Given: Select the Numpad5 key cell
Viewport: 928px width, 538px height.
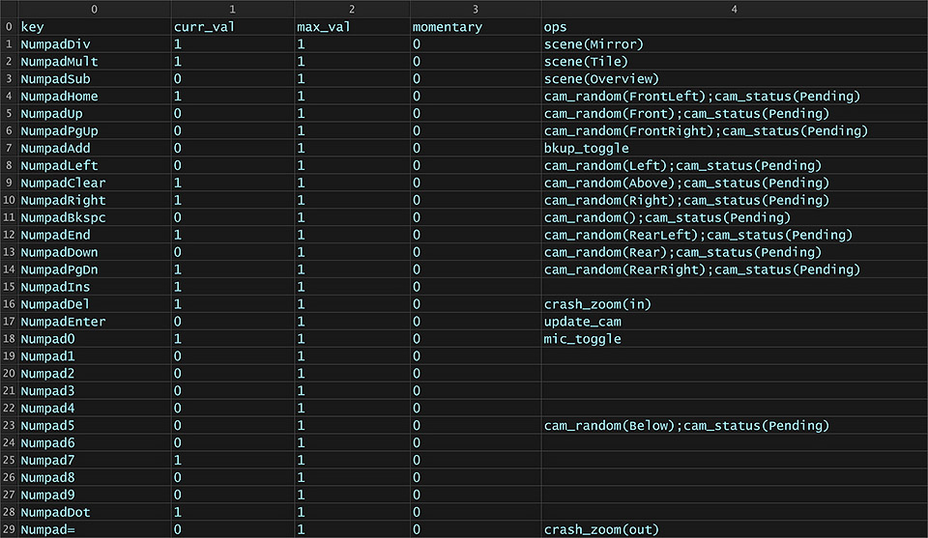Looking at the screenshot, I should coord(95,426).
